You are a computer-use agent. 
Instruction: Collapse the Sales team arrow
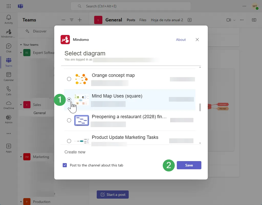(21, 105)
